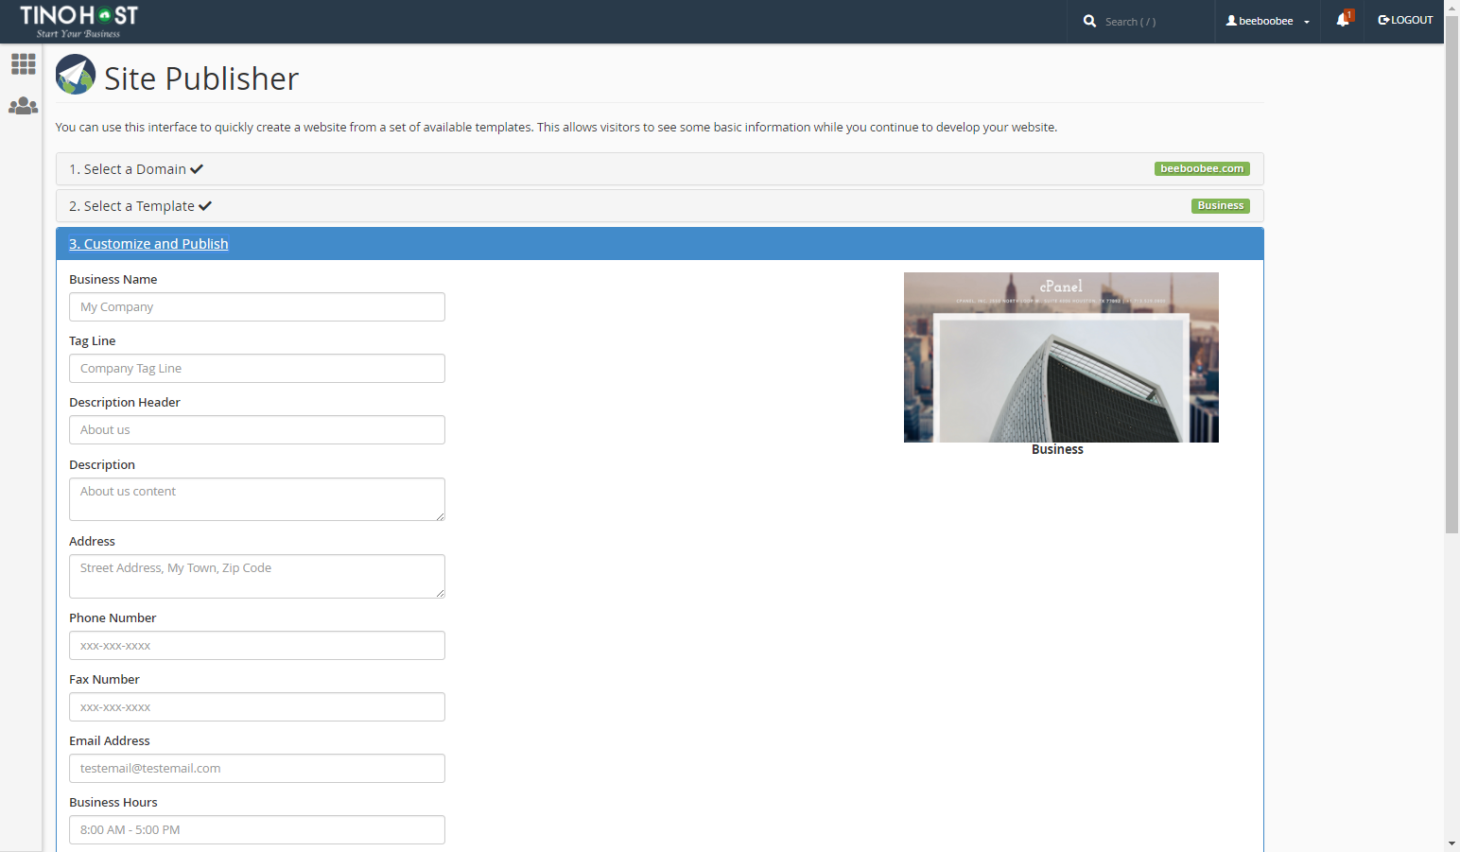Click into the Tag Line field
The width and height of the screenshot is (1460, 852).
click(x=257, y=369)
